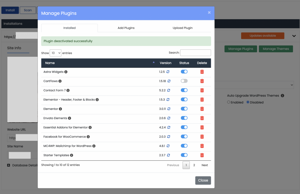Update the Elementor plugin via refresh icon

pos(168,109)
